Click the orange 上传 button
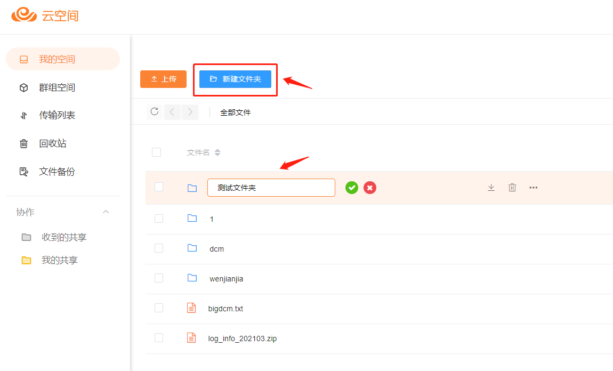613x371 pixels. coord(164,79)
